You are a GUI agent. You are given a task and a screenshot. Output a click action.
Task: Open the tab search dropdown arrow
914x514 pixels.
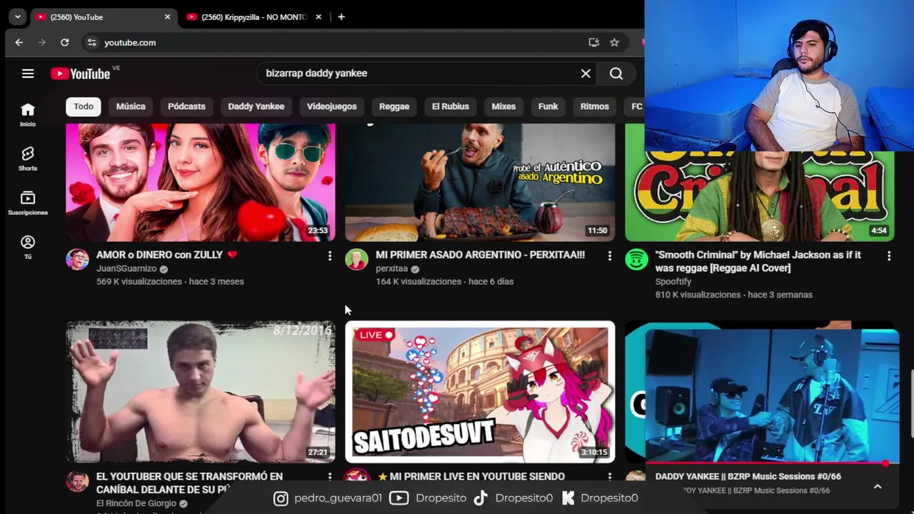click(x=17, y=17)
